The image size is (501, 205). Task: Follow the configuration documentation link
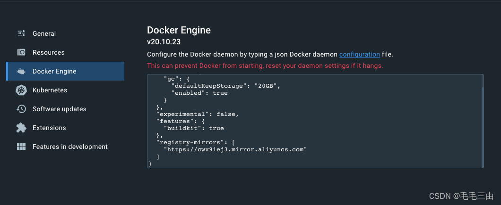point(360,55)
